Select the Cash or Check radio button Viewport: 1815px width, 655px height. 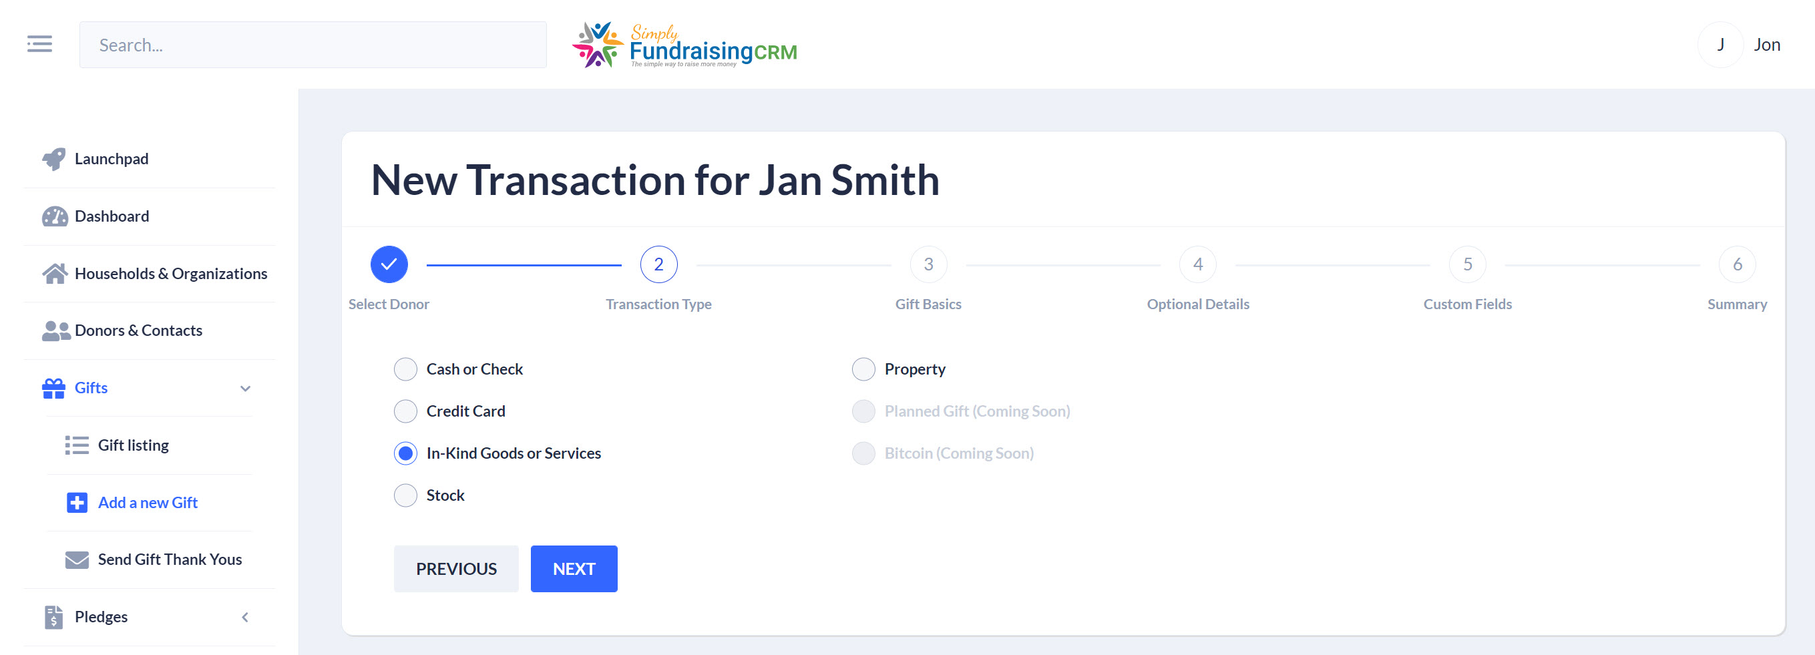pos(405,369)
